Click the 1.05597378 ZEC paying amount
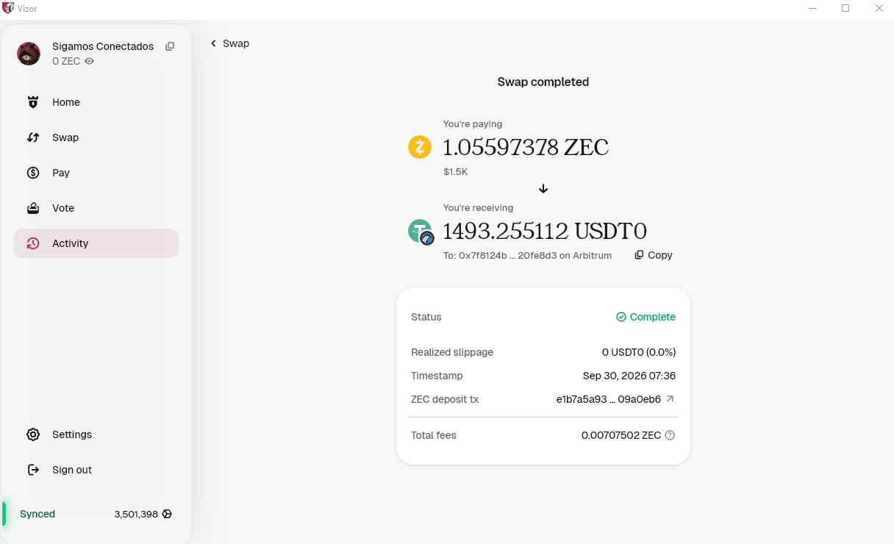The height and width of the screenshot is (544, 894). 526,148
